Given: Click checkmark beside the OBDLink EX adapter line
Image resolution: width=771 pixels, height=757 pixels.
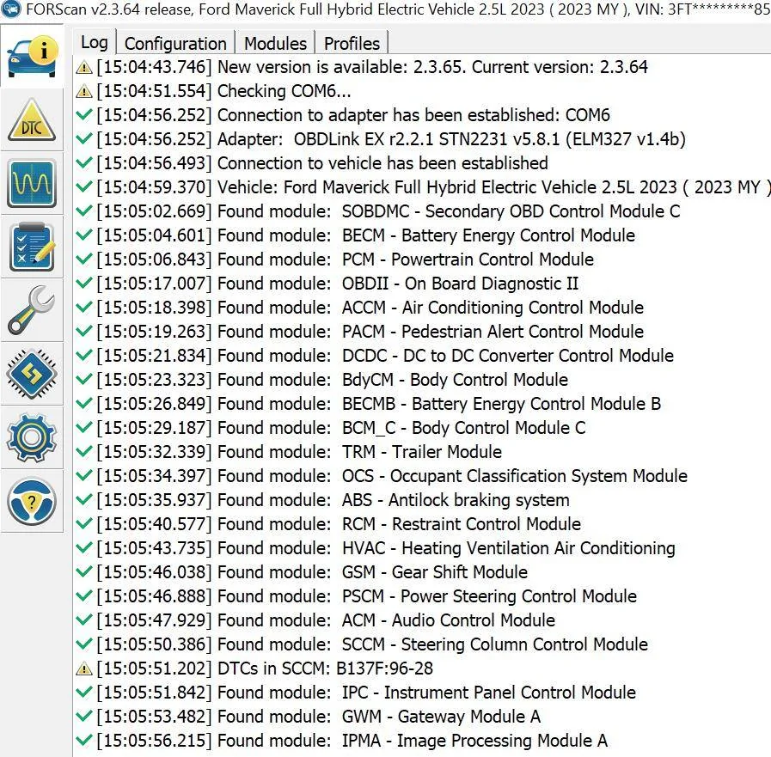Looking at the screenshot, I should [84, 139].
